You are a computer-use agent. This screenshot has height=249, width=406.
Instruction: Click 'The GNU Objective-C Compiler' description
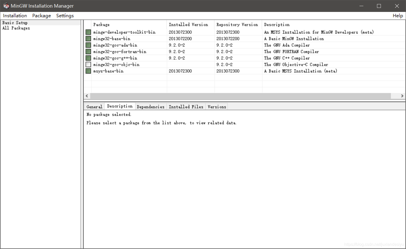tap(296, 64)
